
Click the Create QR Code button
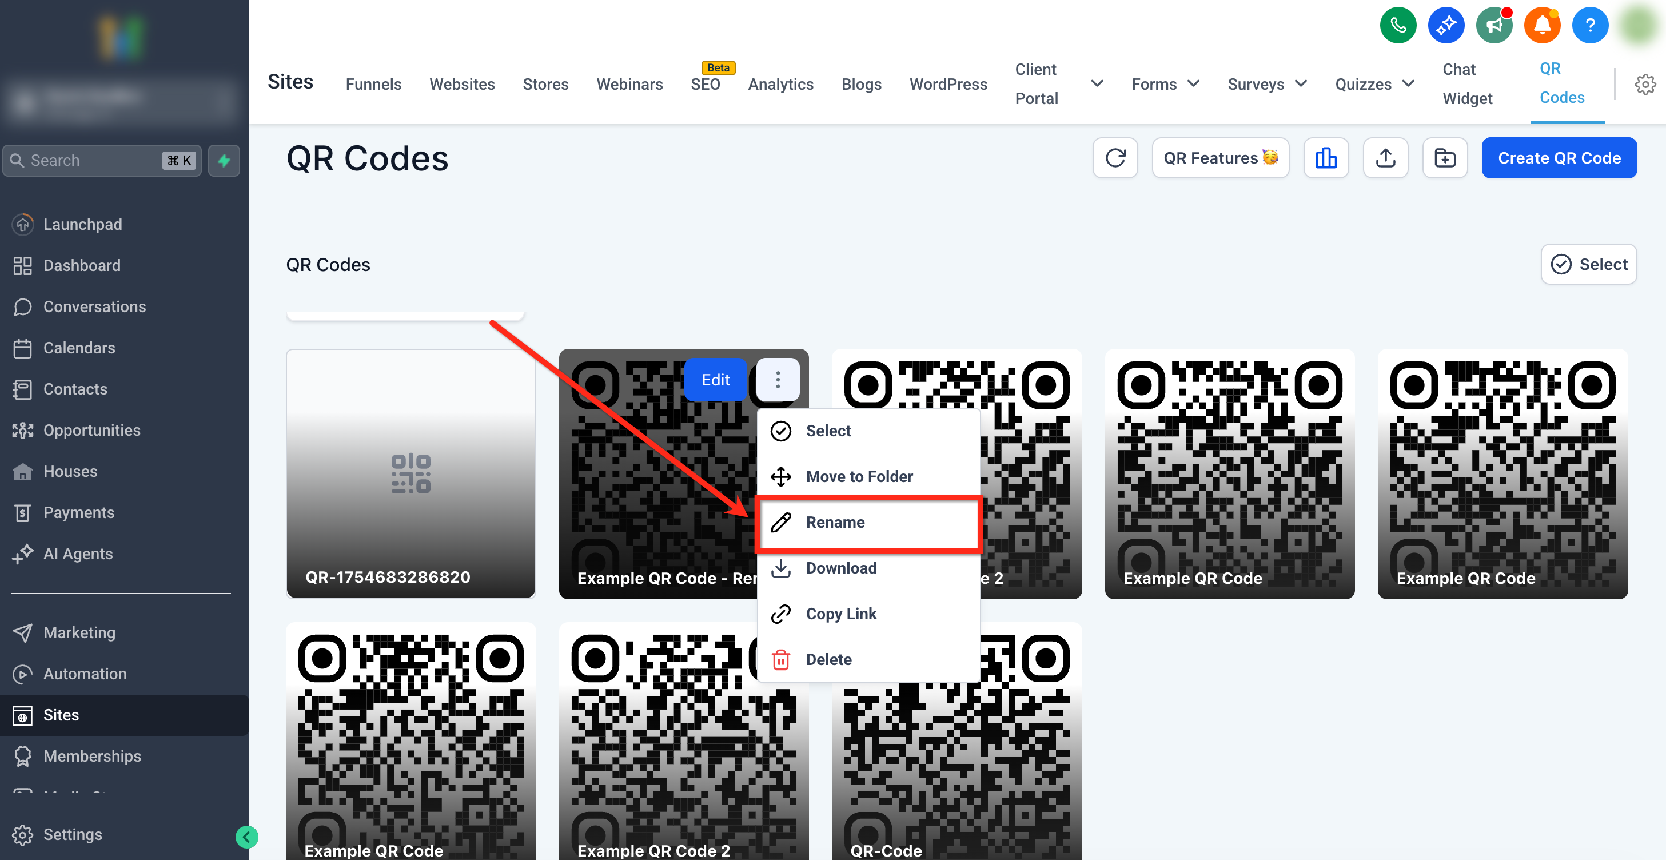pos(1559,158)
